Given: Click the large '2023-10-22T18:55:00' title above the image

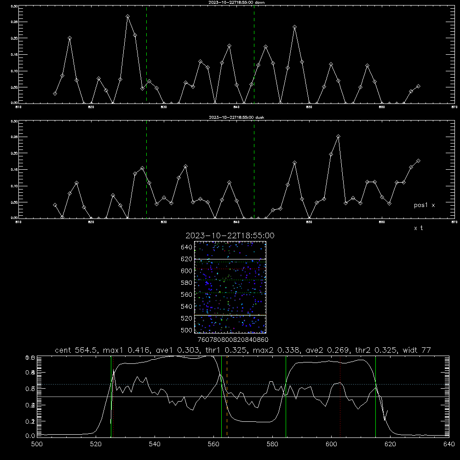Looking at the screenshot, I should 230,236.
